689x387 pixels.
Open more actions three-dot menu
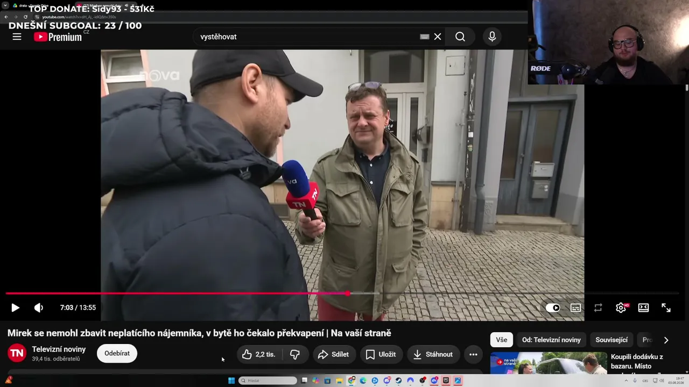tap(473, 354)
